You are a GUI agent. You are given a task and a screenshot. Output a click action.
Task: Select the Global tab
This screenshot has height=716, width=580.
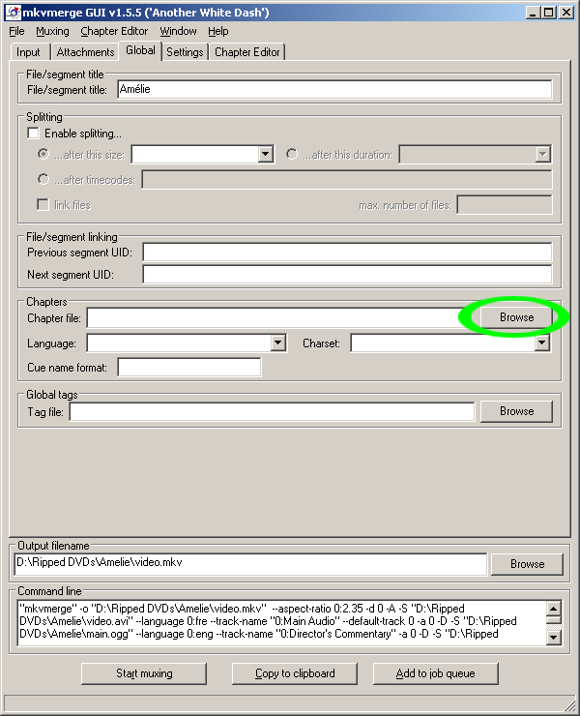coord(140,50)
